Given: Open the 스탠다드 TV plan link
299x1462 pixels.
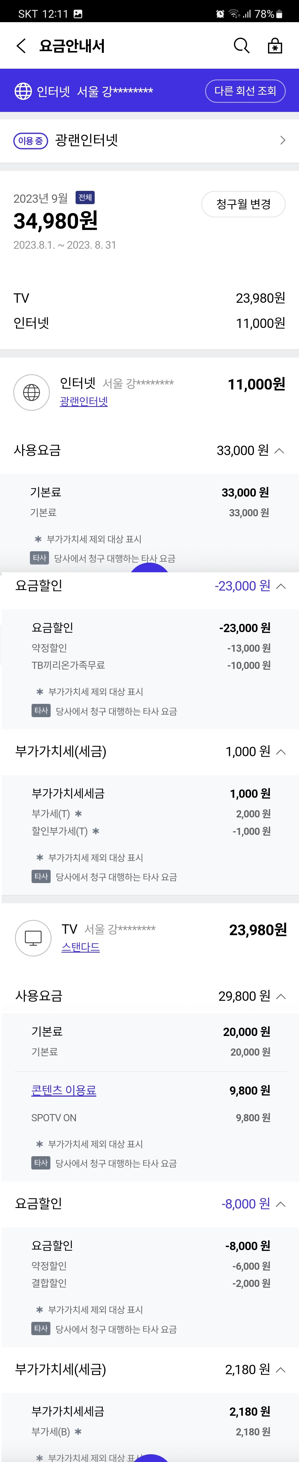Looking at the screenshot, I should 81,947.
